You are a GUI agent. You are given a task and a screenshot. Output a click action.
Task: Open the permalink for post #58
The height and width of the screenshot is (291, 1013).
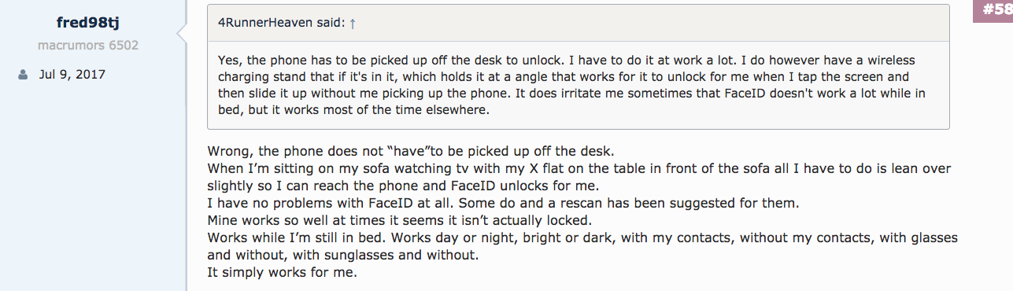coord(993,11)
